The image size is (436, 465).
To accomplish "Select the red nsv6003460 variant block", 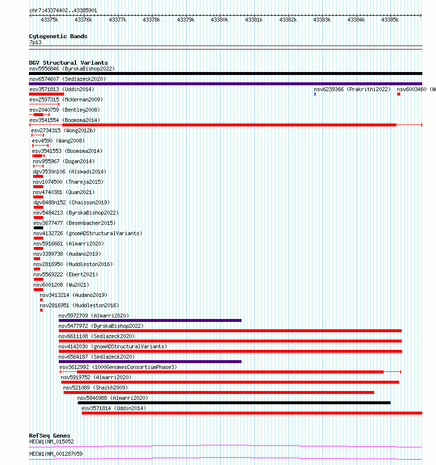I will click(399, 94).
